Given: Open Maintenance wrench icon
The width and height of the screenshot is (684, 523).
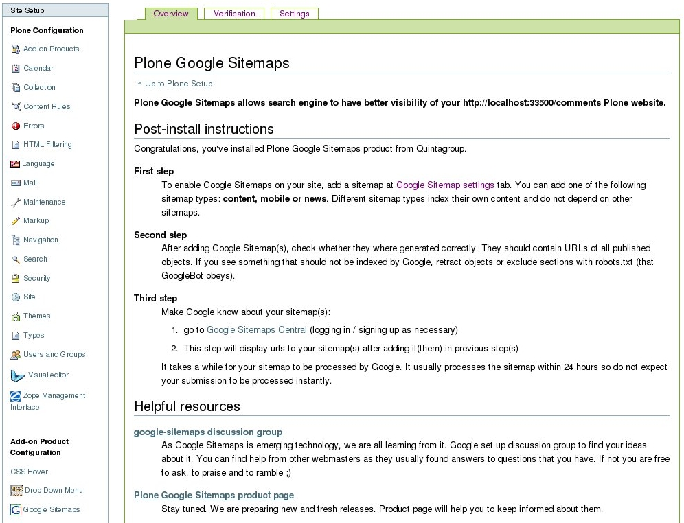Looking at the screenshot, I should pos(16,202).
